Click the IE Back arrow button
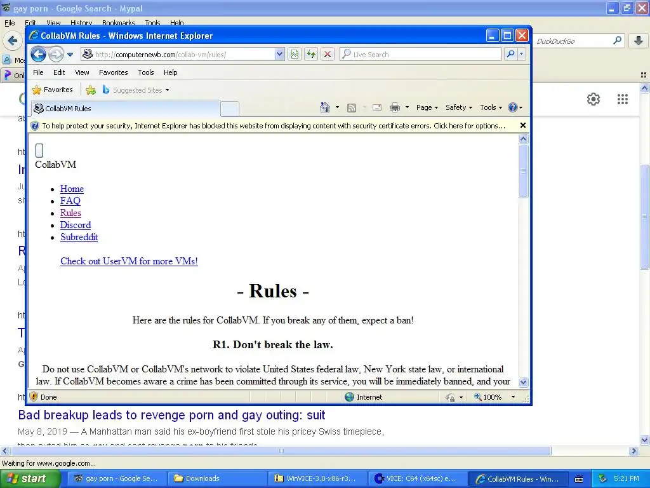Viewport: 650px width, 488px height. click(38, 55)
